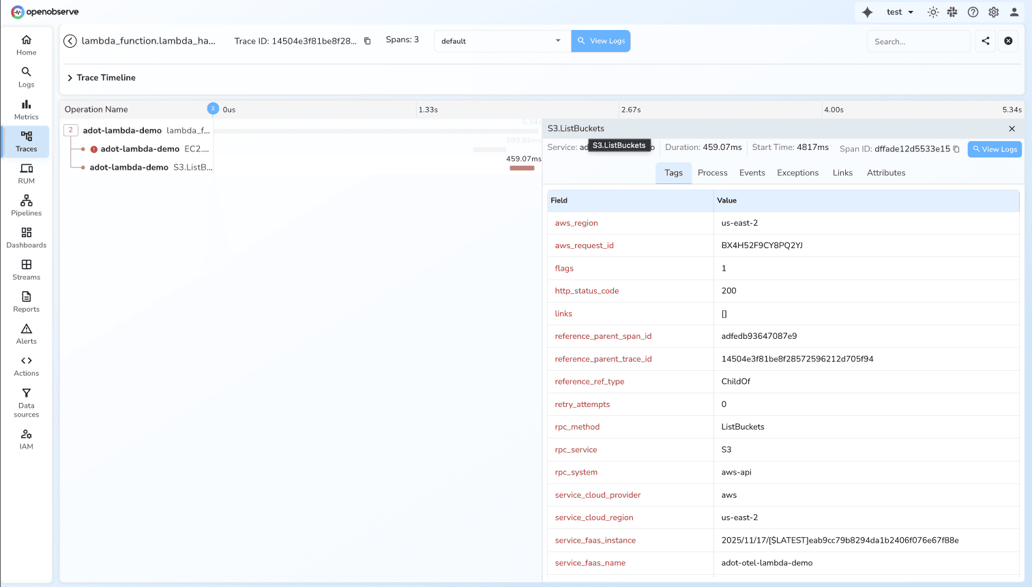
Task: Open the Streams icon in sidebar
Action: [x=26, y=269]
